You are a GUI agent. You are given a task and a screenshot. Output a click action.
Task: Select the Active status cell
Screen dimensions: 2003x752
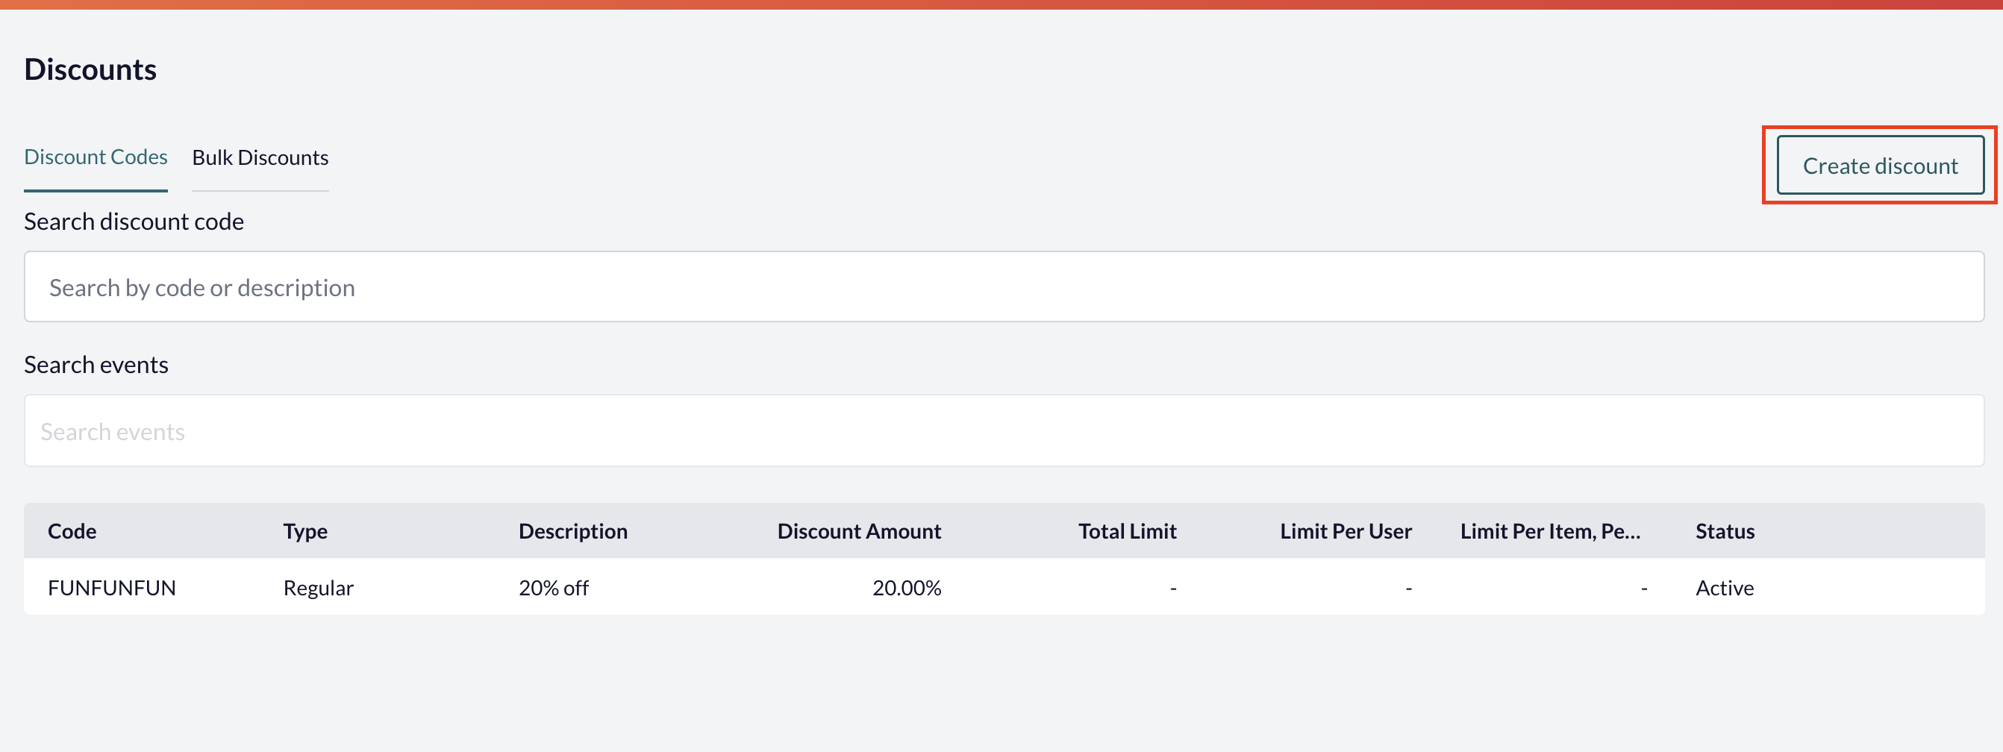(x=1725, y=588)
